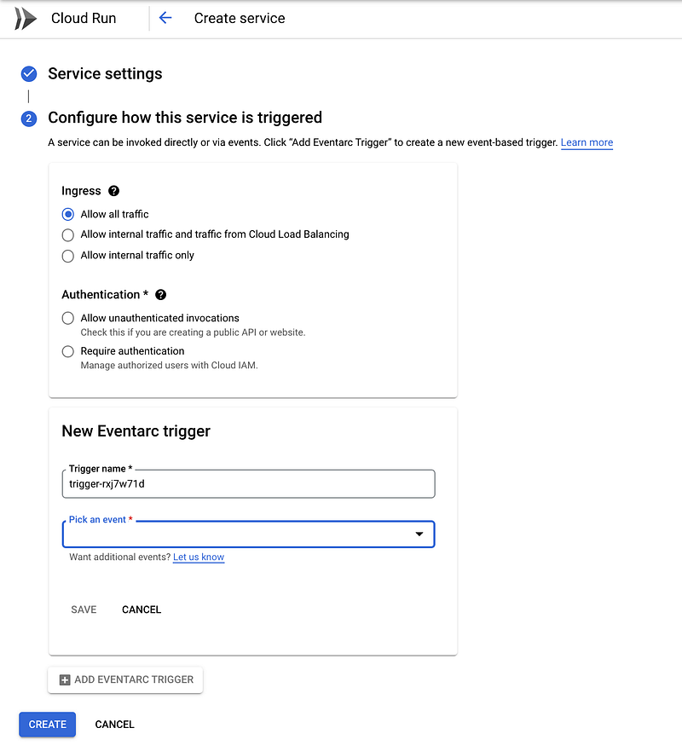Viewport: 682px width, 751px height.
Task: Cancel the new Eventarc trigger
Action: 142,609
